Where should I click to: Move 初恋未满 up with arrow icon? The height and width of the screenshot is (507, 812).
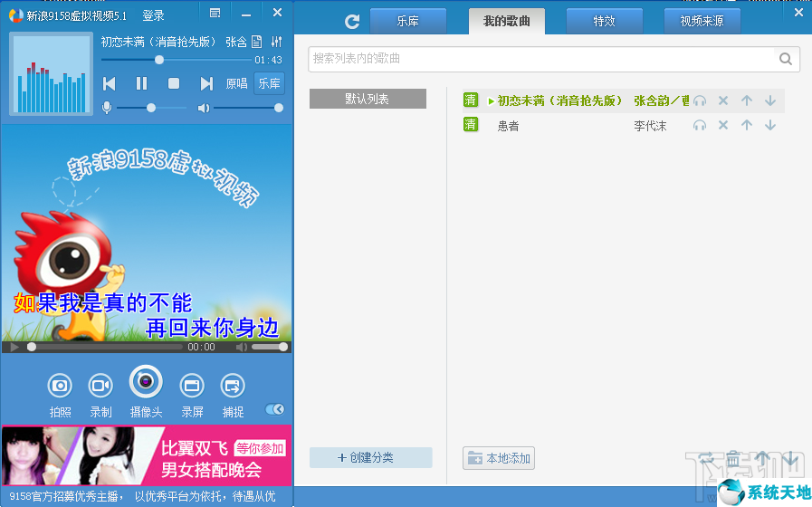(747, 100)
